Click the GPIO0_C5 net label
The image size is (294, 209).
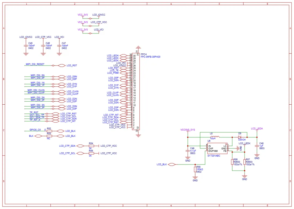(x=35, y=130)
